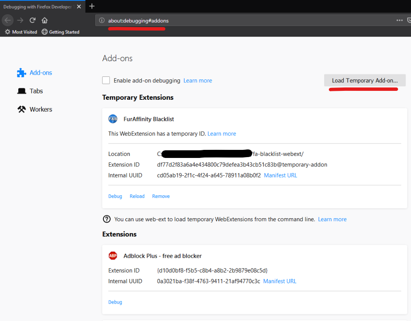Viewport: 411px width, 321px height.
Task: Click the Workers tools icon
Action: pos(22,109)
